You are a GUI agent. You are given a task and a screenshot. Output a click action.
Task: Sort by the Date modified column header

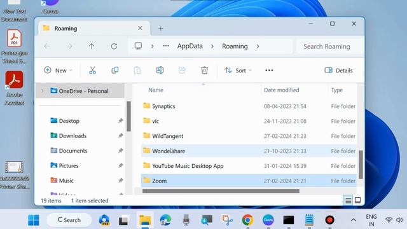pos(281,90)
